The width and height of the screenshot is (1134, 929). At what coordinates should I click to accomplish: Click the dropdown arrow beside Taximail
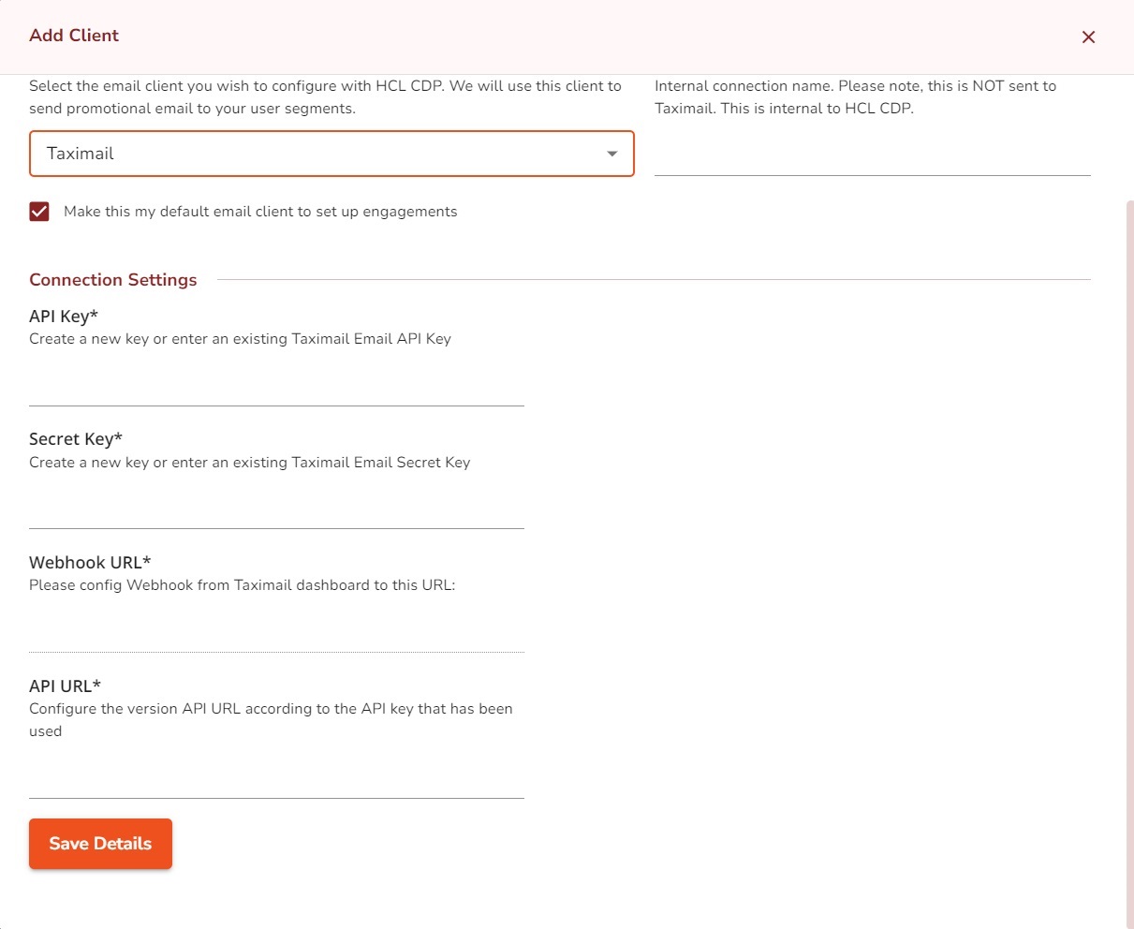click(612, 154)
